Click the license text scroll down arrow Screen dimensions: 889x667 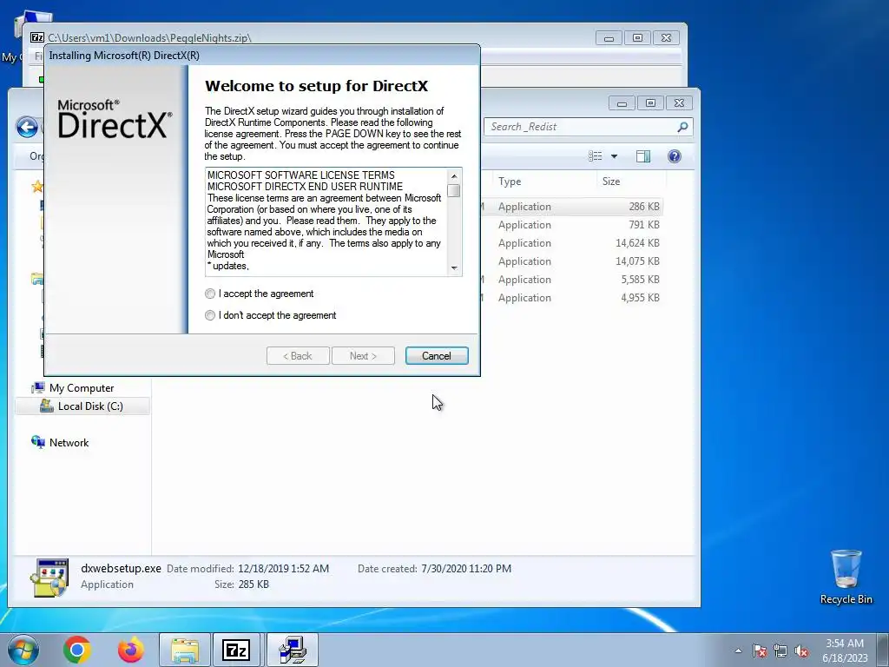click(453, 267)
